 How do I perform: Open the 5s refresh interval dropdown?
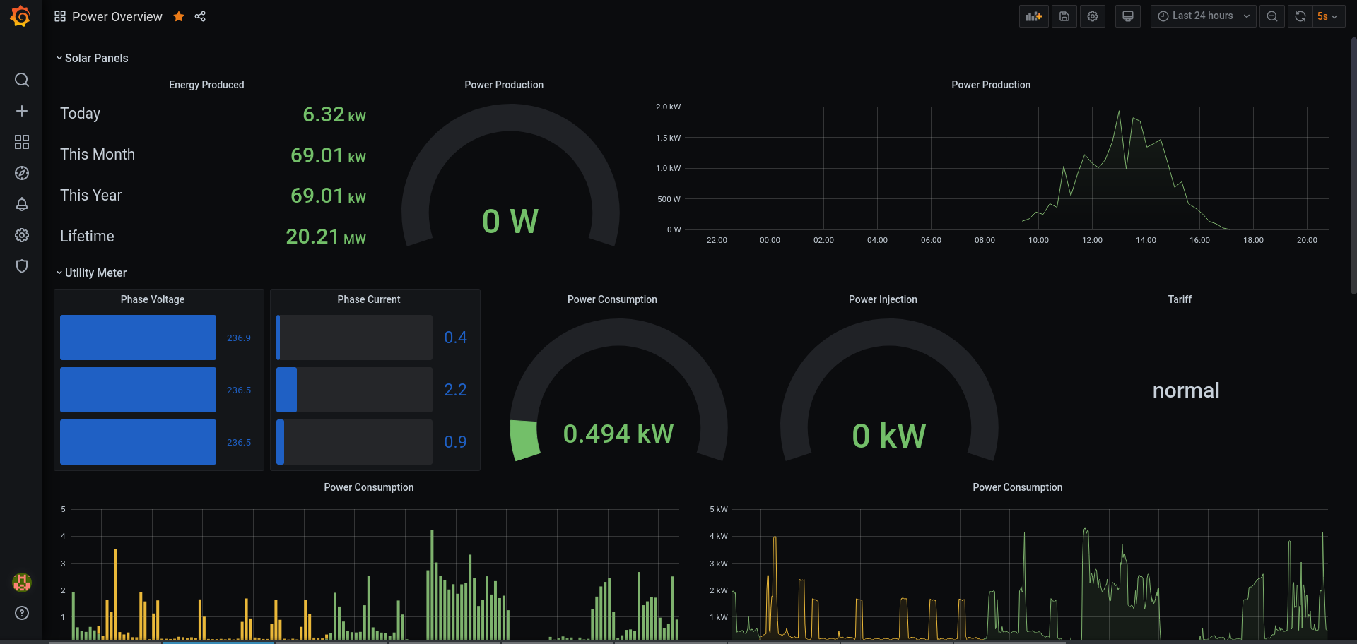[1327, 16]
